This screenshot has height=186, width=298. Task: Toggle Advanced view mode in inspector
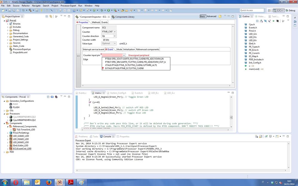pos(211,16)
